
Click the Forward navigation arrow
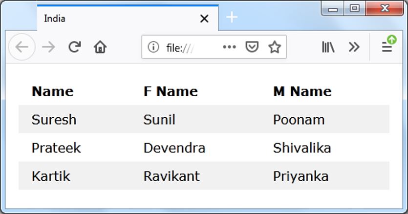(49, 47)
